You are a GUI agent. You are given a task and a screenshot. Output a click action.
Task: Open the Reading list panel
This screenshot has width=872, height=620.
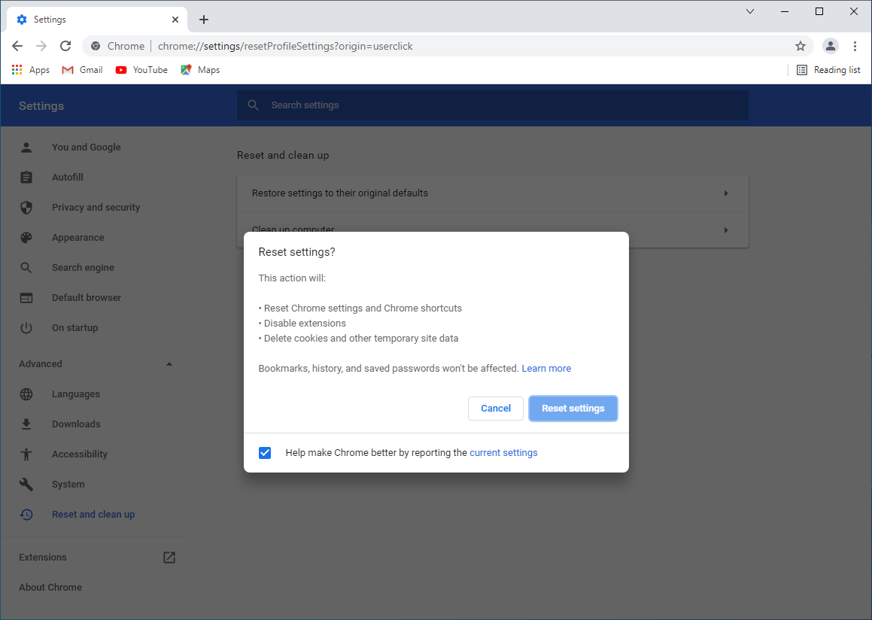[x=828, y=70]
